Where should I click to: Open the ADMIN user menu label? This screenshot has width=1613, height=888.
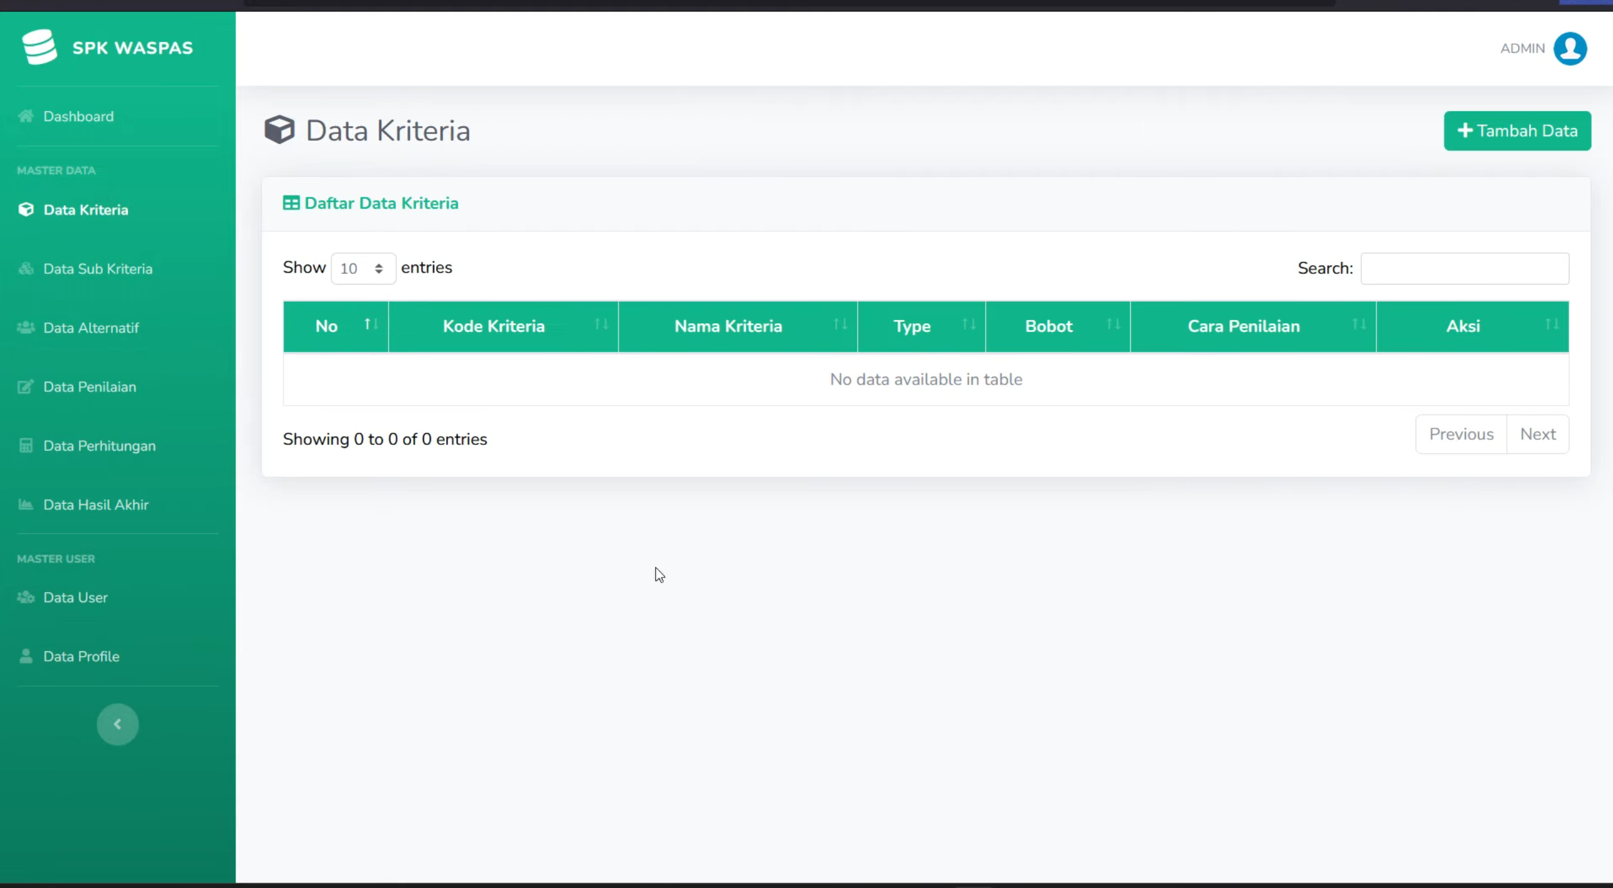coord(1522,49)
